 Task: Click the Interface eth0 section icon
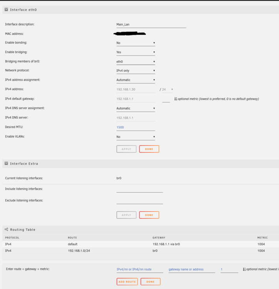[x=6, y=9]
